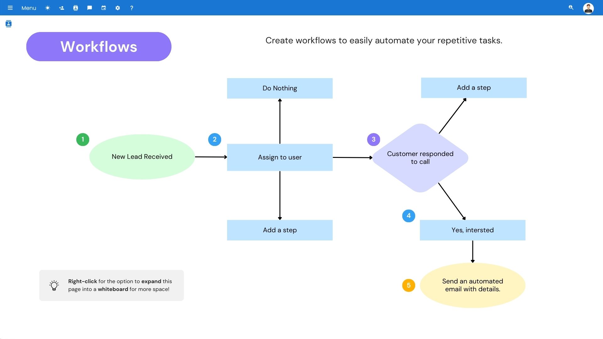603x339 pixels.
Task: Select the Workflows page label
Action: 99,46
